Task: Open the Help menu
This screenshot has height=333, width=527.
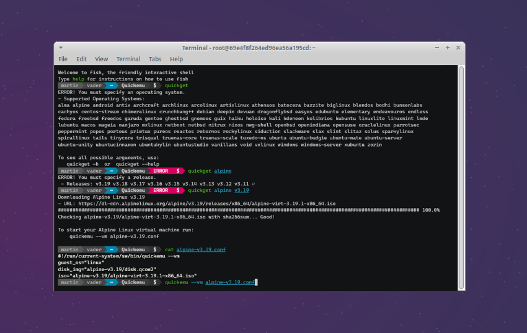Action: point(176,59)
